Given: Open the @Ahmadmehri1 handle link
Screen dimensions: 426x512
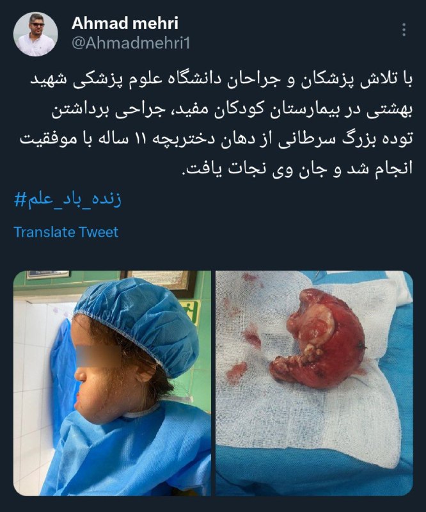Looking at the screenshot, I should 130,43.
